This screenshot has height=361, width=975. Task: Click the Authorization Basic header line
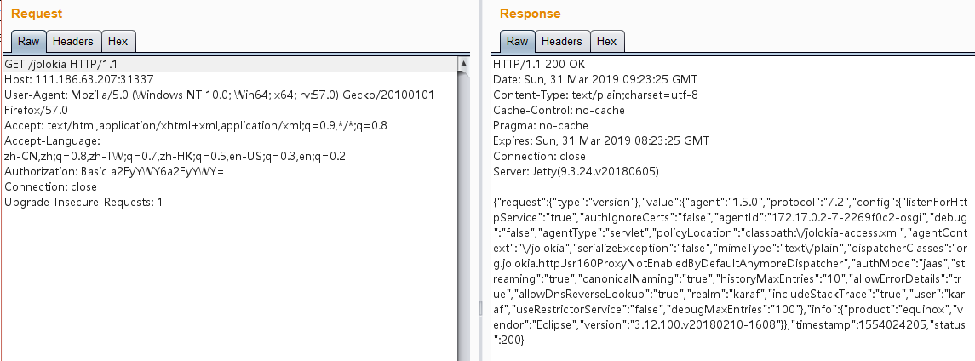pyautogui.click(x=113, y=171)
